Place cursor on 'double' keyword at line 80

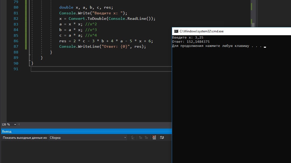pos(66,7)
